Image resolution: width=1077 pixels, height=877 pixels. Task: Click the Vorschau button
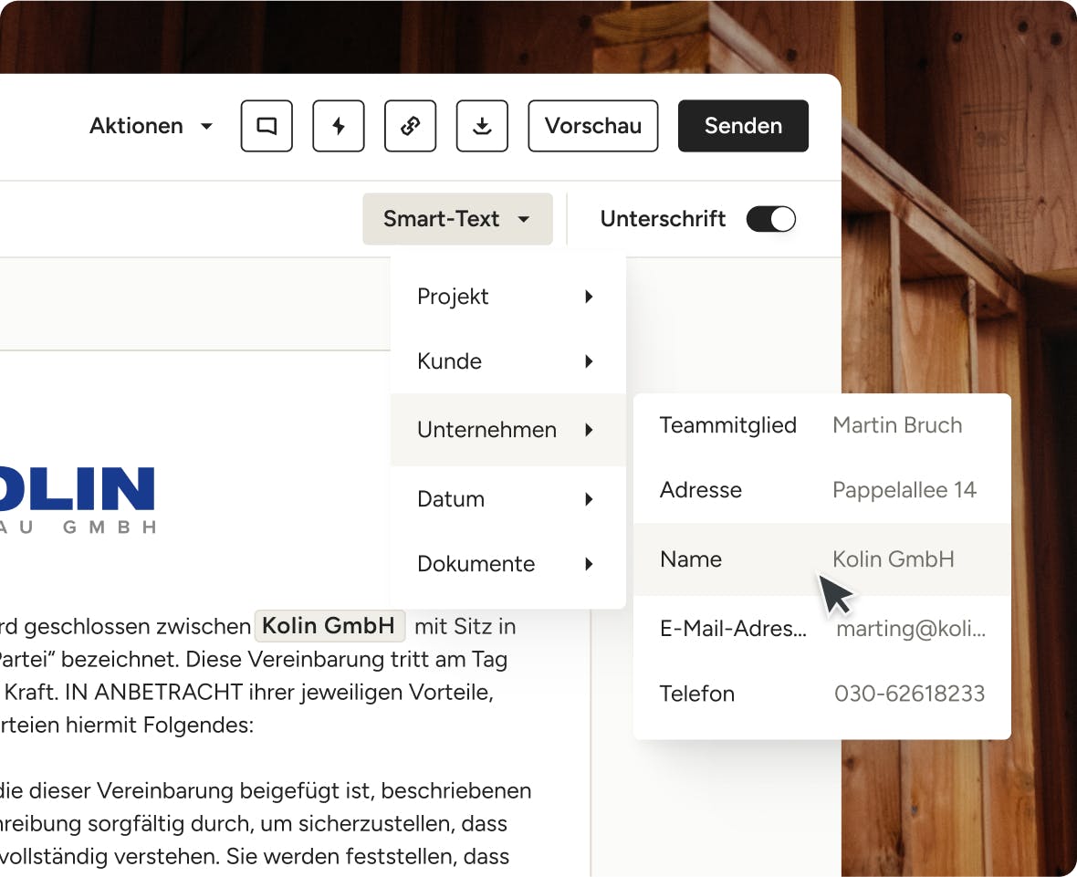click(x=593, y=126)
